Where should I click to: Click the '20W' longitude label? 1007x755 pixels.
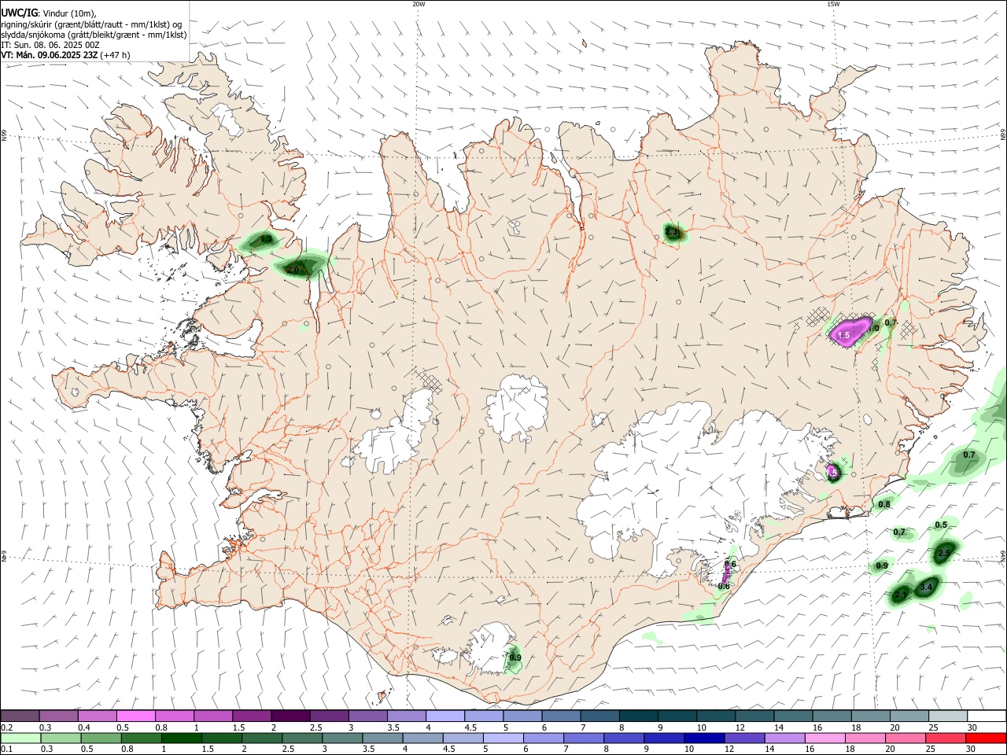pyautogui.click(x=419, y=4)
